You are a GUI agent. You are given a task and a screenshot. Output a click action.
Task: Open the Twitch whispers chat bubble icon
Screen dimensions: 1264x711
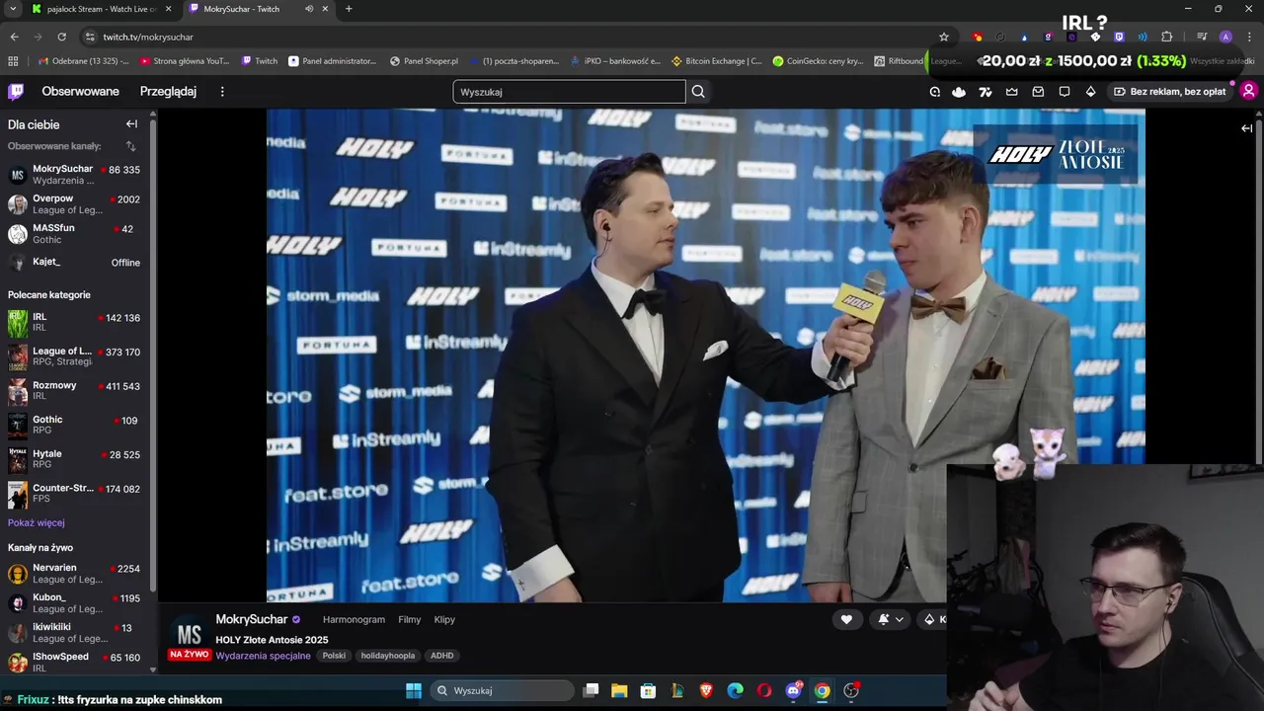coord(1065,92)
